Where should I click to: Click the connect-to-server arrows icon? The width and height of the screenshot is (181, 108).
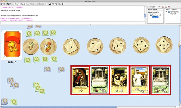151,7
